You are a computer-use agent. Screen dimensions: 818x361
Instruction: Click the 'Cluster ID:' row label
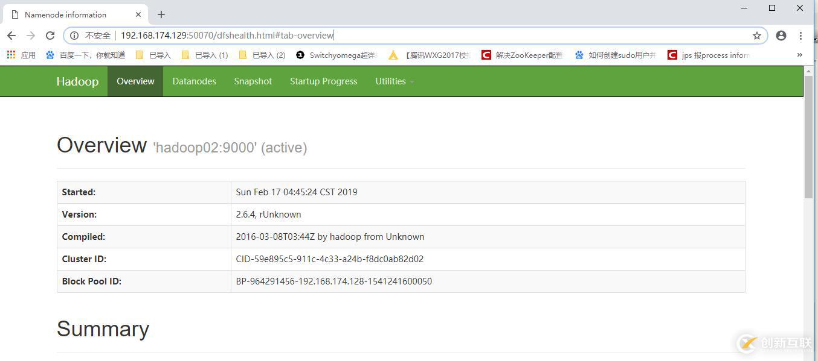click(x=85, y=259)
